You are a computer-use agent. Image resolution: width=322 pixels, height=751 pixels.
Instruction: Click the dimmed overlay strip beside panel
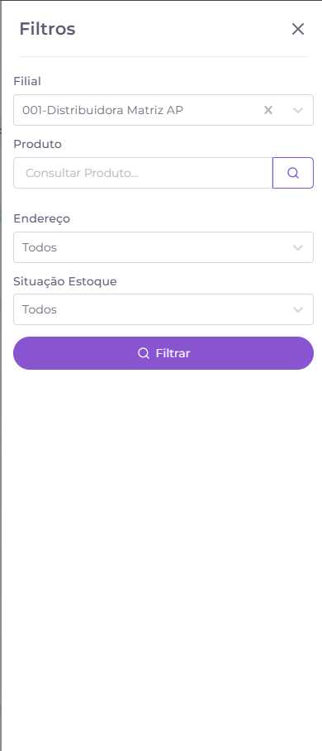tap(1, 375)
